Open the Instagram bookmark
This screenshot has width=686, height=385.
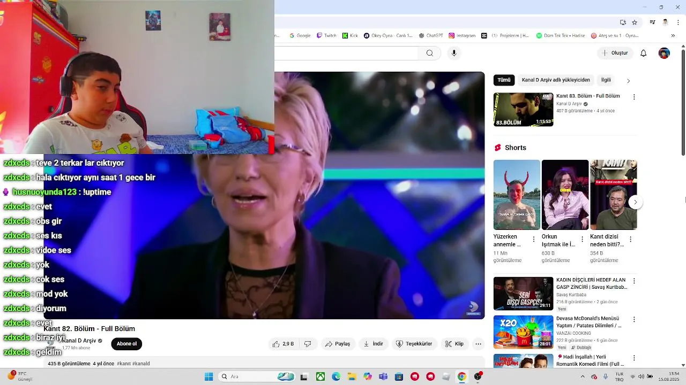pos(462,36)
